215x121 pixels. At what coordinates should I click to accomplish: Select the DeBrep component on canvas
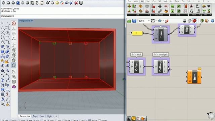[161, 67]
